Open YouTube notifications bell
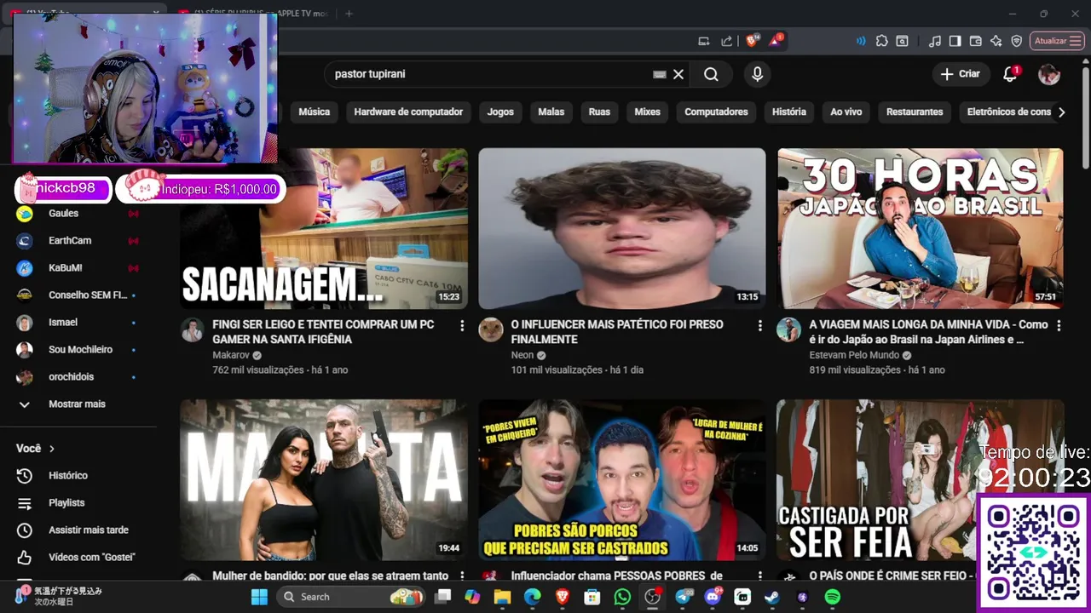 (x=1010, y=74)
